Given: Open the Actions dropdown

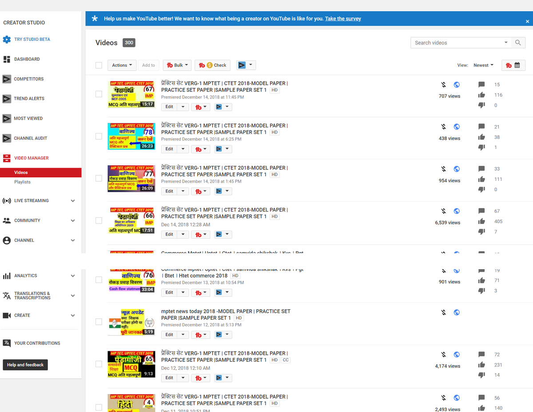Looking at the screenshot, I should pyautogui.click(x=122, y=65).
